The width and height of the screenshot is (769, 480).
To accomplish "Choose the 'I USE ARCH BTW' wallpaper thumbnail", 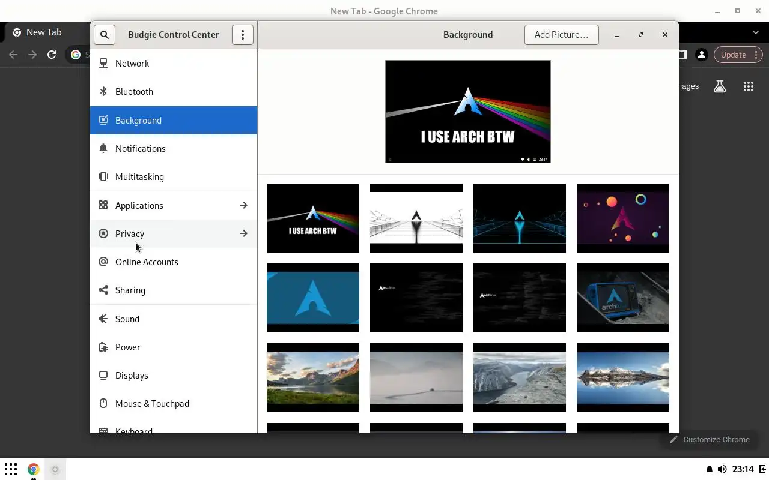I will point(313,218).
